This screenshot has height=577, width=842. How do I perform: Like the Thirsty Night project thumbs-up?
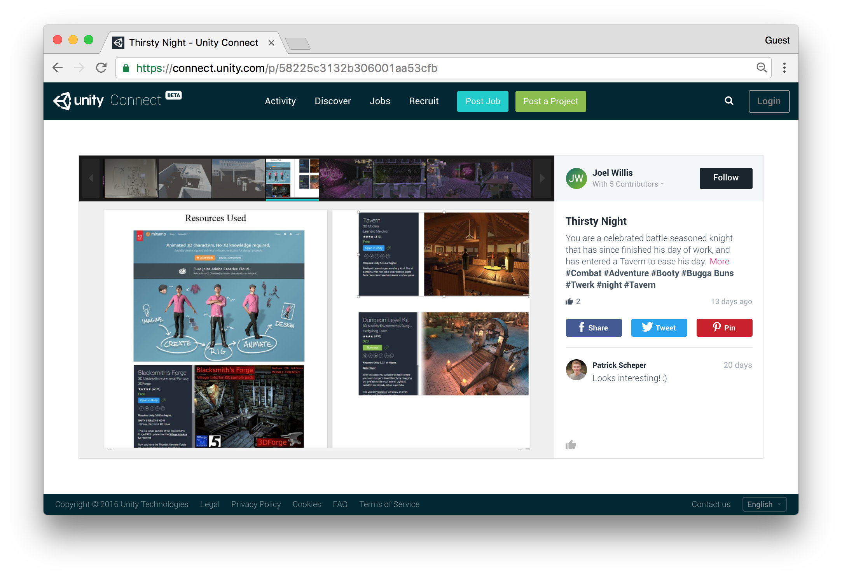(x=569, y=301)
